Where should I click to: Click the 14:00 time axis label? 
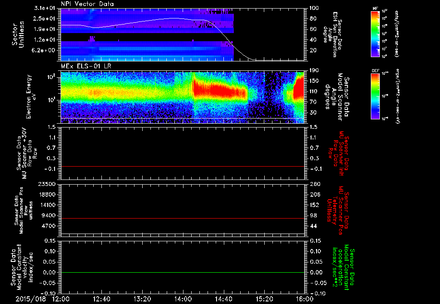pyautogui.click(x=183, y=299)
